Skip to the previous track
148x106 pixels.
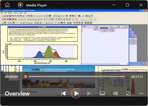63,93
